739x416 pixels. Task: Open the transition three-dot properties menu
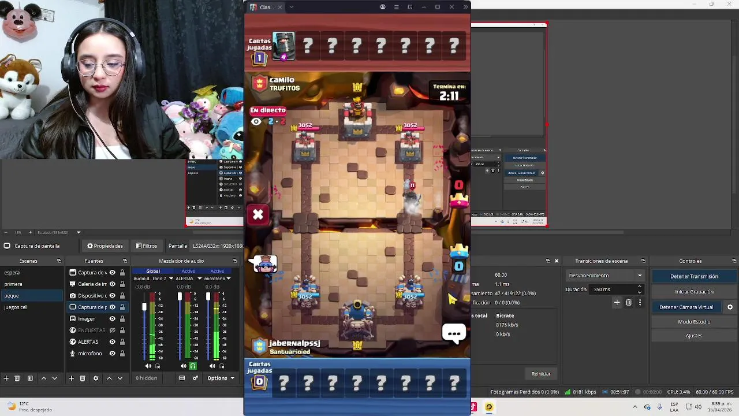tap(640, 302)
